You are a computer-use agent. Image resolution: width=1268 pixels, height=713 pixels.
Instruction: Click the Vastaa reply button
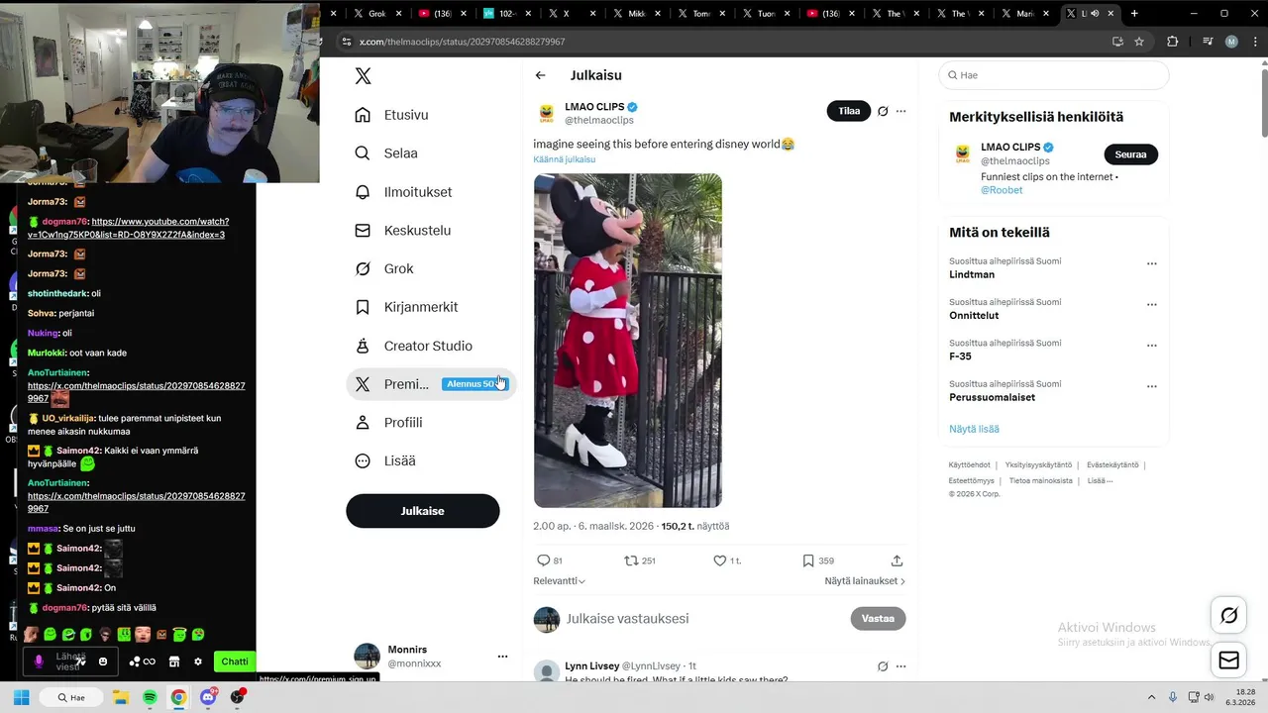878,619
